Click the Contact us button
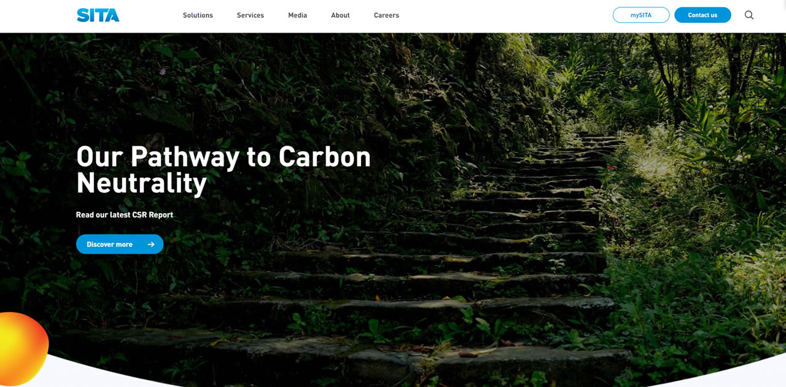The height and width of the screenshot is (387, 786). [x=702, y=15]
